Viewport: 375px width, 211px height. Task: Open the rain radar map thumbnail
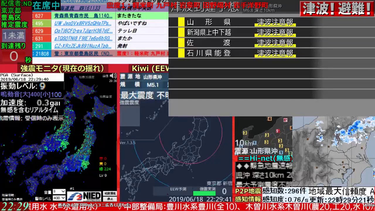pyautogui.click(x=334, y=152)
